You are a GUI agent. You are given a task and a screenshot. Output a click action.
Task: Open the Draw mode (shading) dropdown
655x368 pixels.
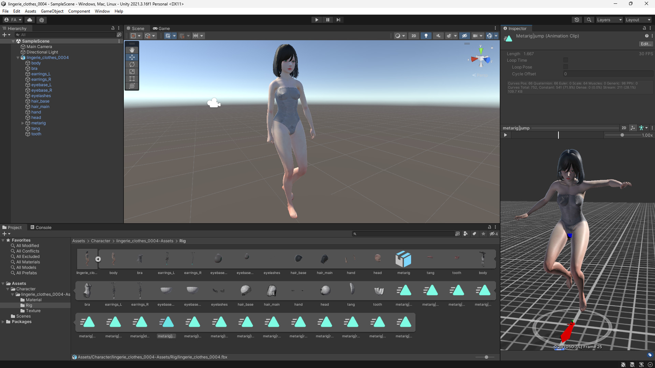coord(399,36)
